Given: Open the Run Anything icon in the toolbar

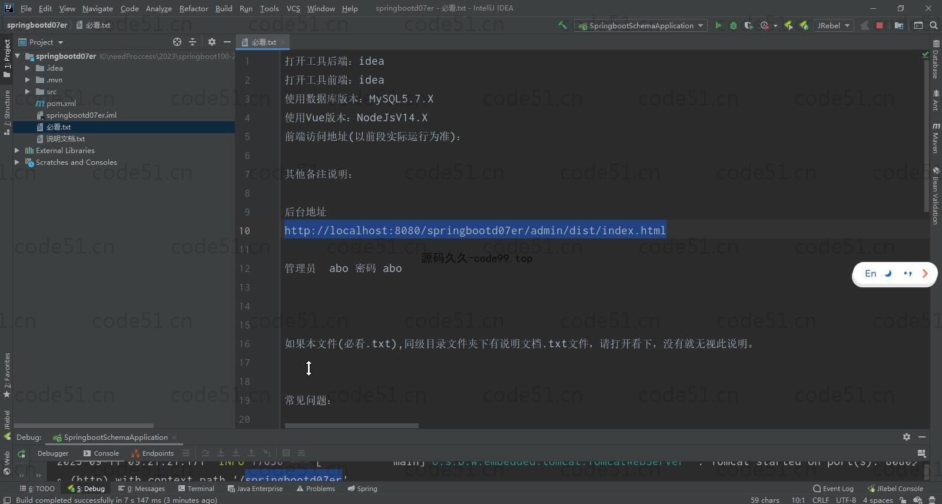Looking at the screenshot, I should pos(918,25).
